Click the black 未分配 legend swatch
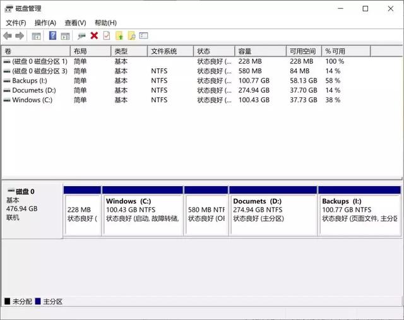The image size is (404, 320). coord(7,301)
